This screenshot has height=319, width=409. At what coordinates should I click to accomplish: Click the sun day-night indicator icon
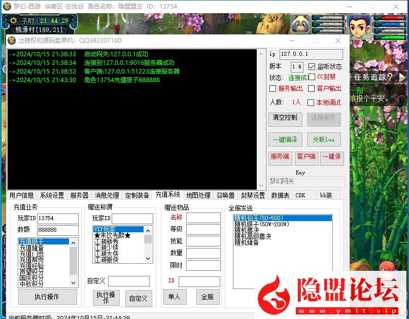click(13, 21)
